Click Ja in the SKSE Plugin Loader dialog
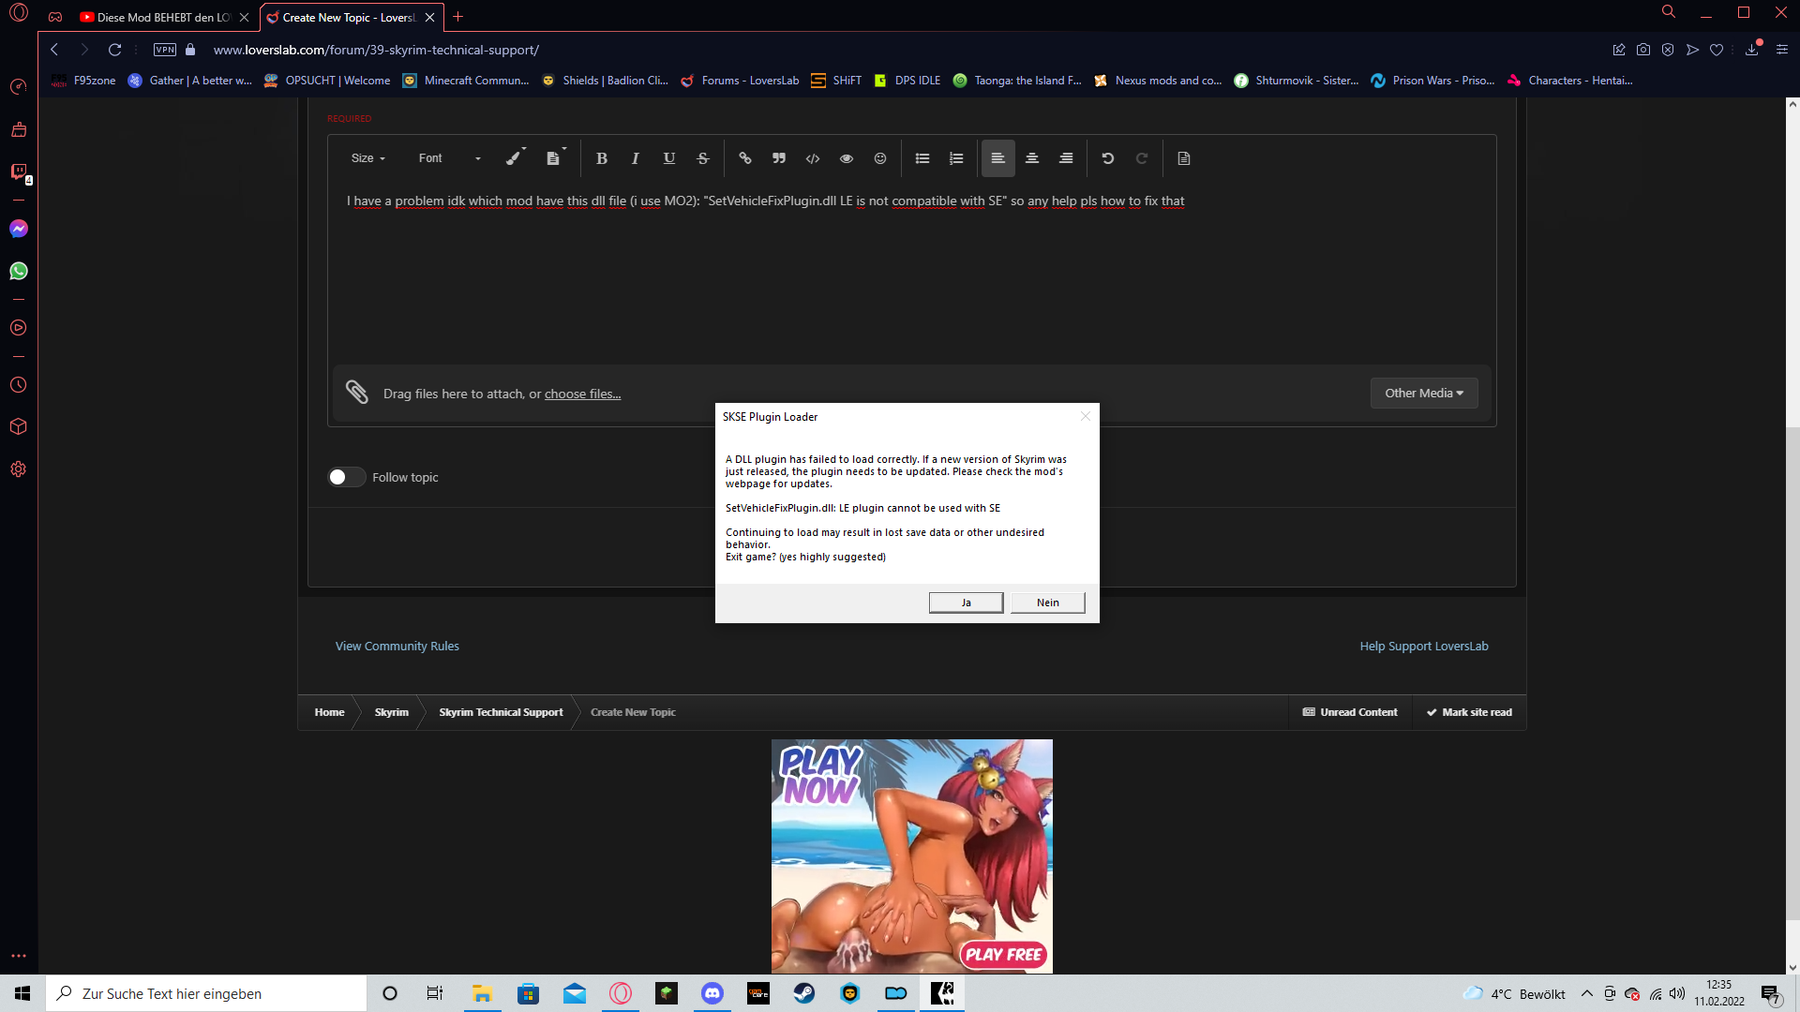 (966, 603)
